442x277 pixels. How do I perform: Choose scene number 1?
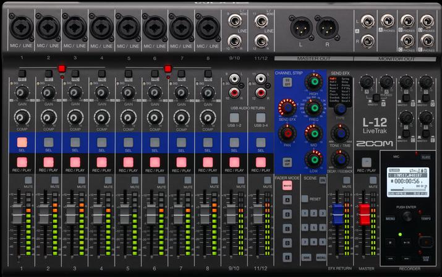tap(305, 213)
